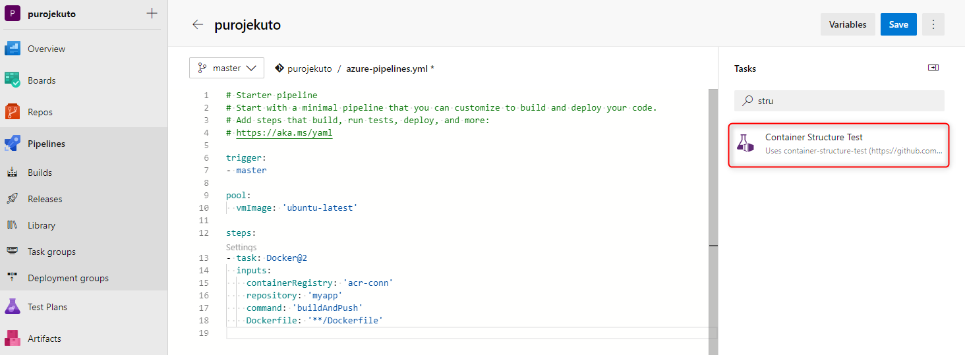
Task: Click the 'steps:' line in editor
Action: pos(241,232)
